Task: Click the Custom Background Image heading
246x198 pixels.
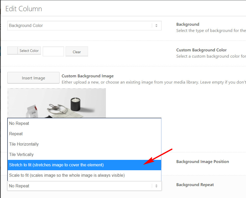Action: (x=87, y=76)
